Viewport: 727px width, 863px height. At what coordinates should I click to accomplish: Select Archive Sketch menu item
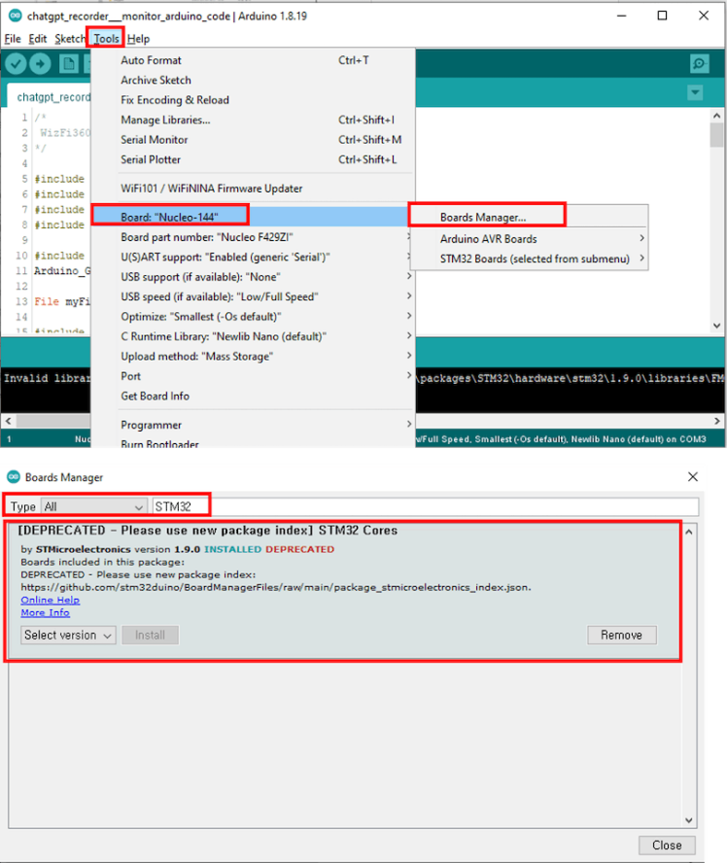(253, 80)
